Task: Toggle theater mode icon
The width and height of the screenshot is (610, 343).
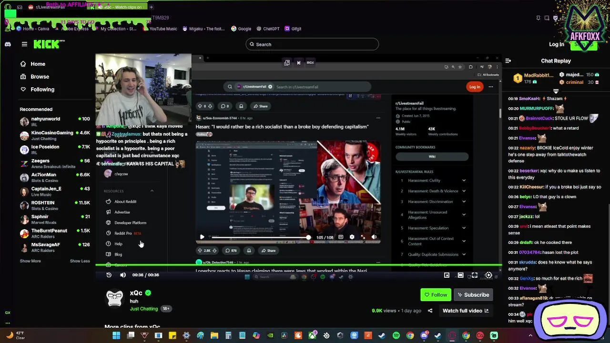Action: point(460,275)
